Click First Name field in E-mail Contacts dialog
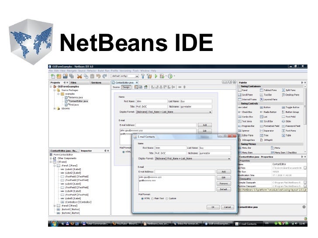 [170, 148]
